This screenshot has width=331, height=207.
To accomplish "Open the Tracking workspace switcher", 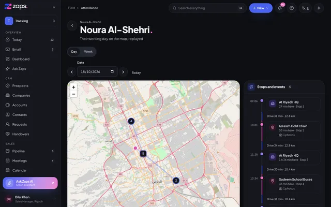I will tap(30, 21).
